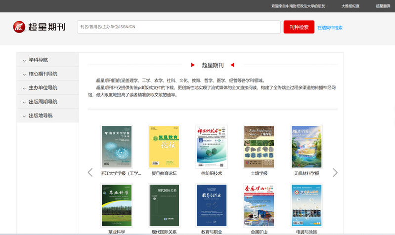Open the 复旦教育论坛 journal cover
The width and height of the screenshot is (395, 235).
164,147
